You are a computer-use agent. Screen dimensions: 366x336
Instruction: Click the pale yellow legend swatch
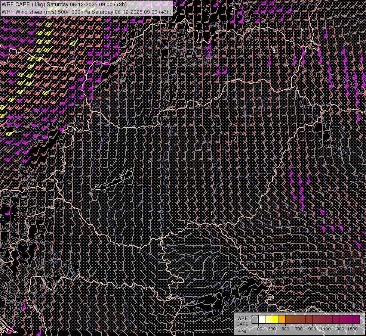click(x=268, y=319)
